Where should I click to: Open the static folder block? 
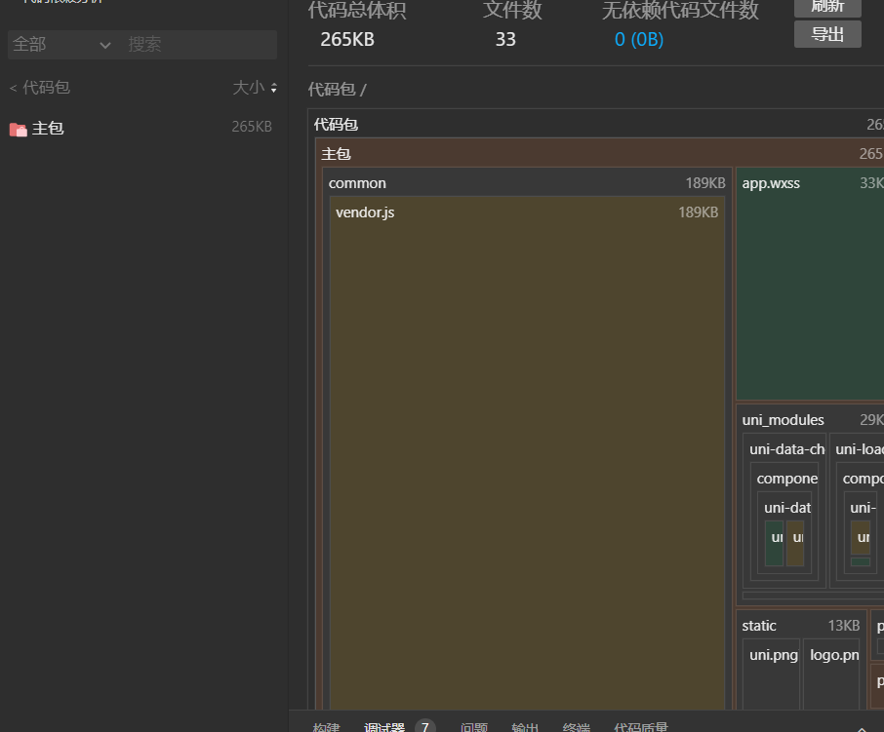[x=800, y=626]
